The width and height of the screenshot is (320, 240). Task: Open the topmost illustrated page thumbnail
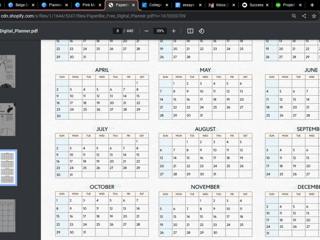tap(8, 71)
